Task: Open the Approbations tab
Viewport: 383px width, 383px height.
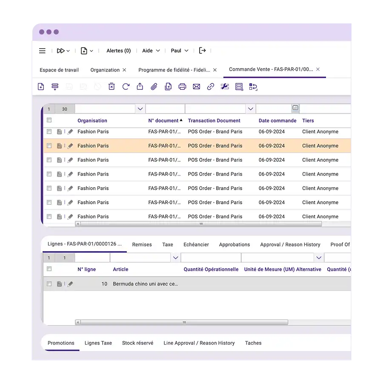Action: pyautogui.click(x=234, y=245)
